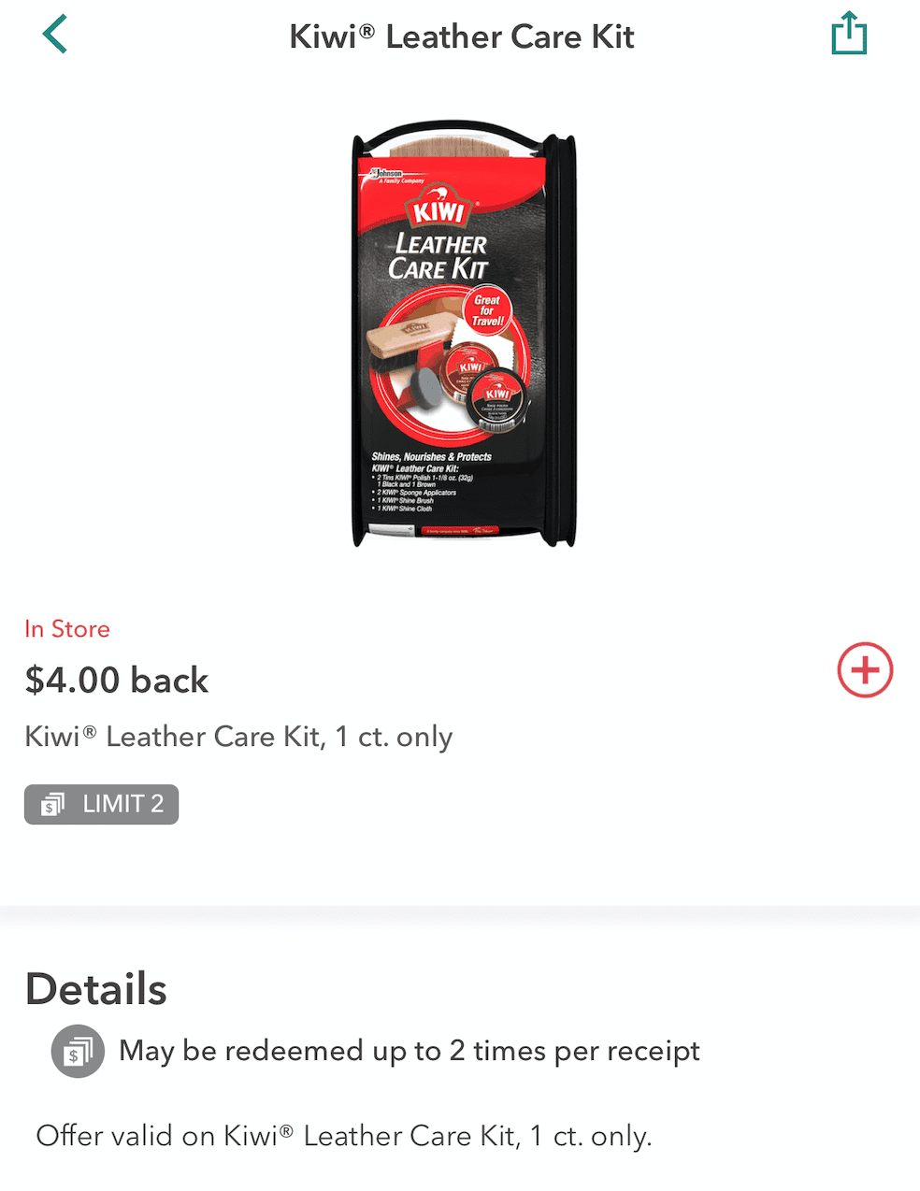Tap the LIMIT 2 badge
The height and width of the screenshot is (1191, 920).
point(101,804)
